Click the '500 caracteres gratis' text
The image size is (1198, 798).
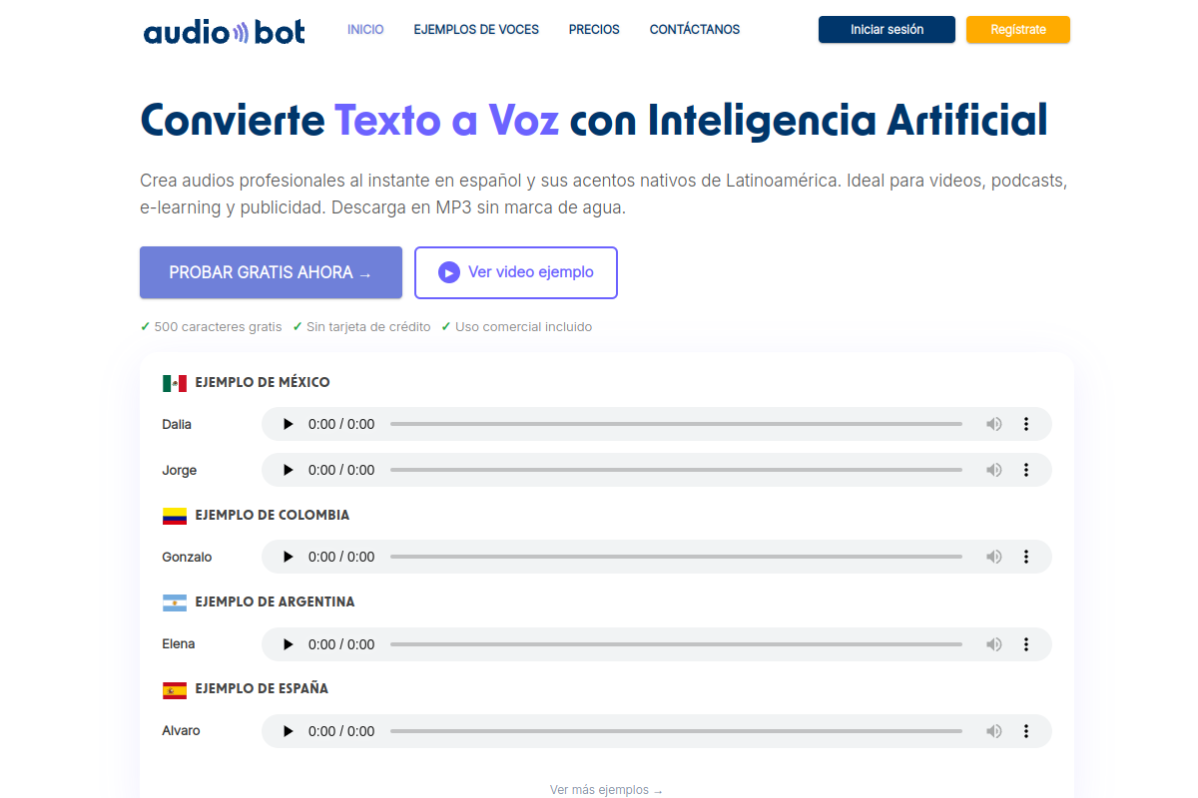point(218,327)
